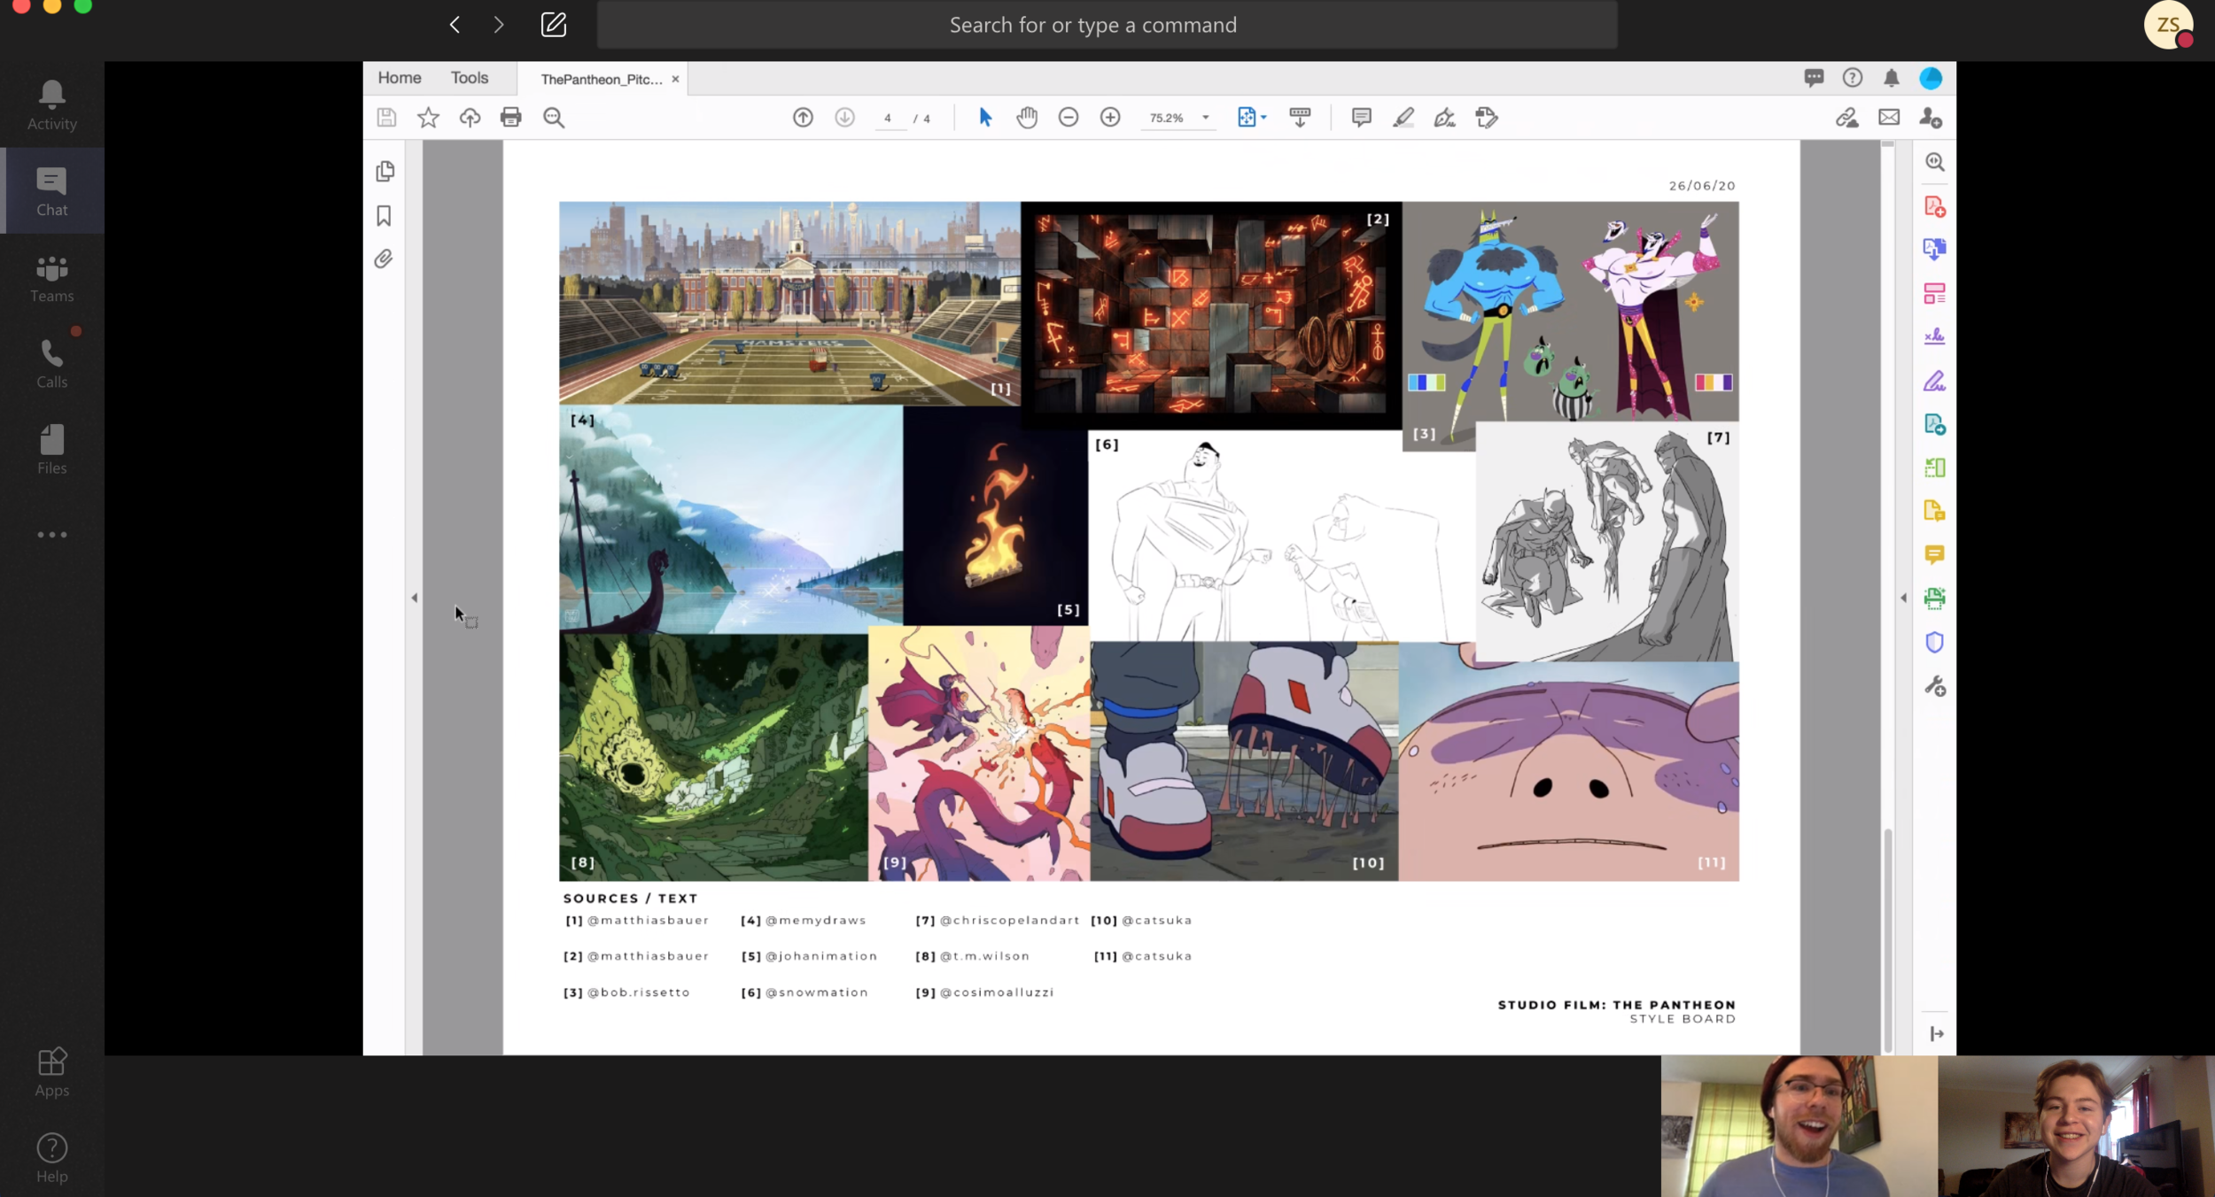Open Acrobat notifications bell
Viewport: 2215px width, 1197px height.
coord(1892,78)
